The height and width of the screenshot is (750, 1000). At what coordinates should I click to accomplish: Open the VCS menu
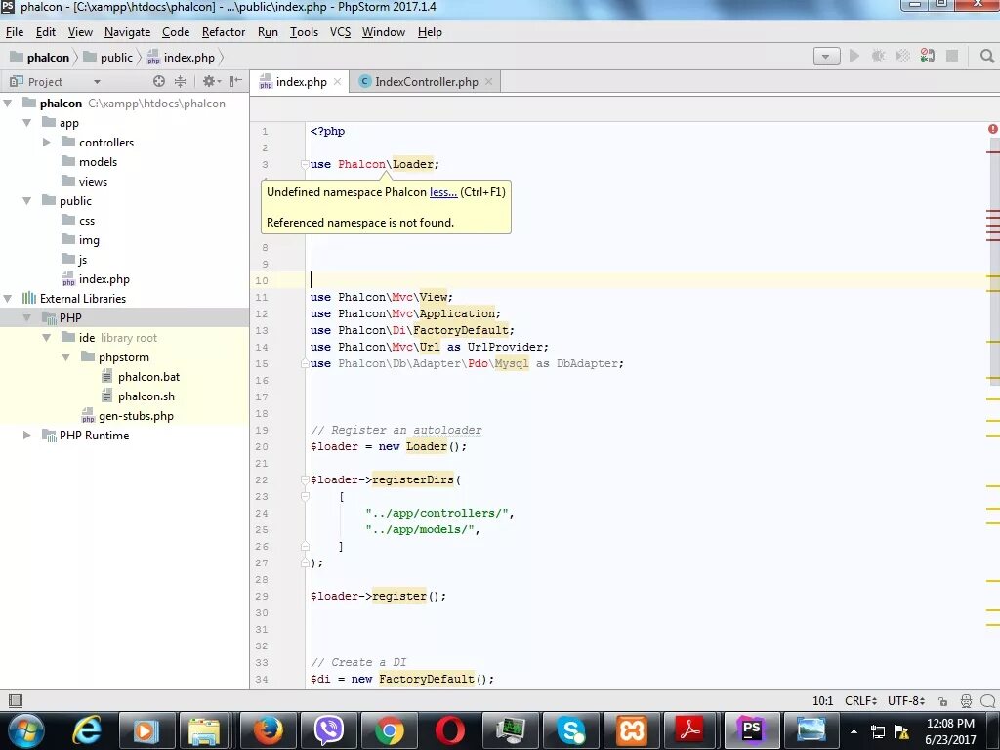(340, 32)
